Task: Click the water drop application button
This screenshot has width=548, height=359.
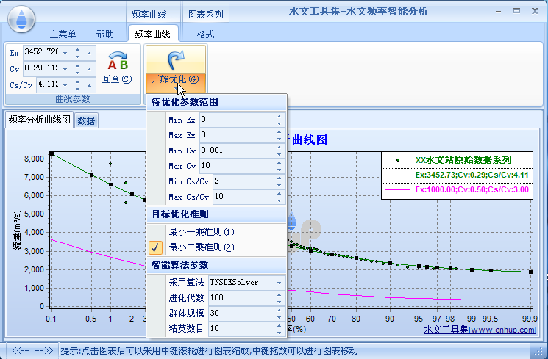Action: pyautogui.click(x=24, y=17)
